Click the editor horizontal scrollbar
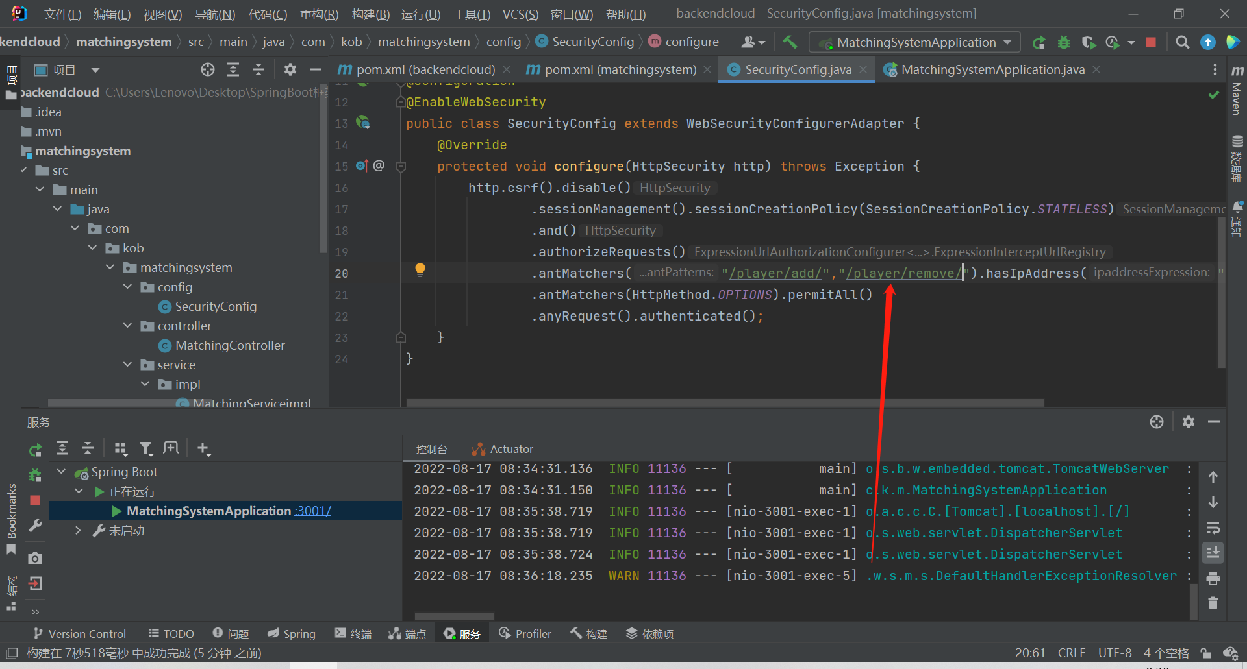The width and height of the screenshot is (1247, 669). [x=725, y=403]
